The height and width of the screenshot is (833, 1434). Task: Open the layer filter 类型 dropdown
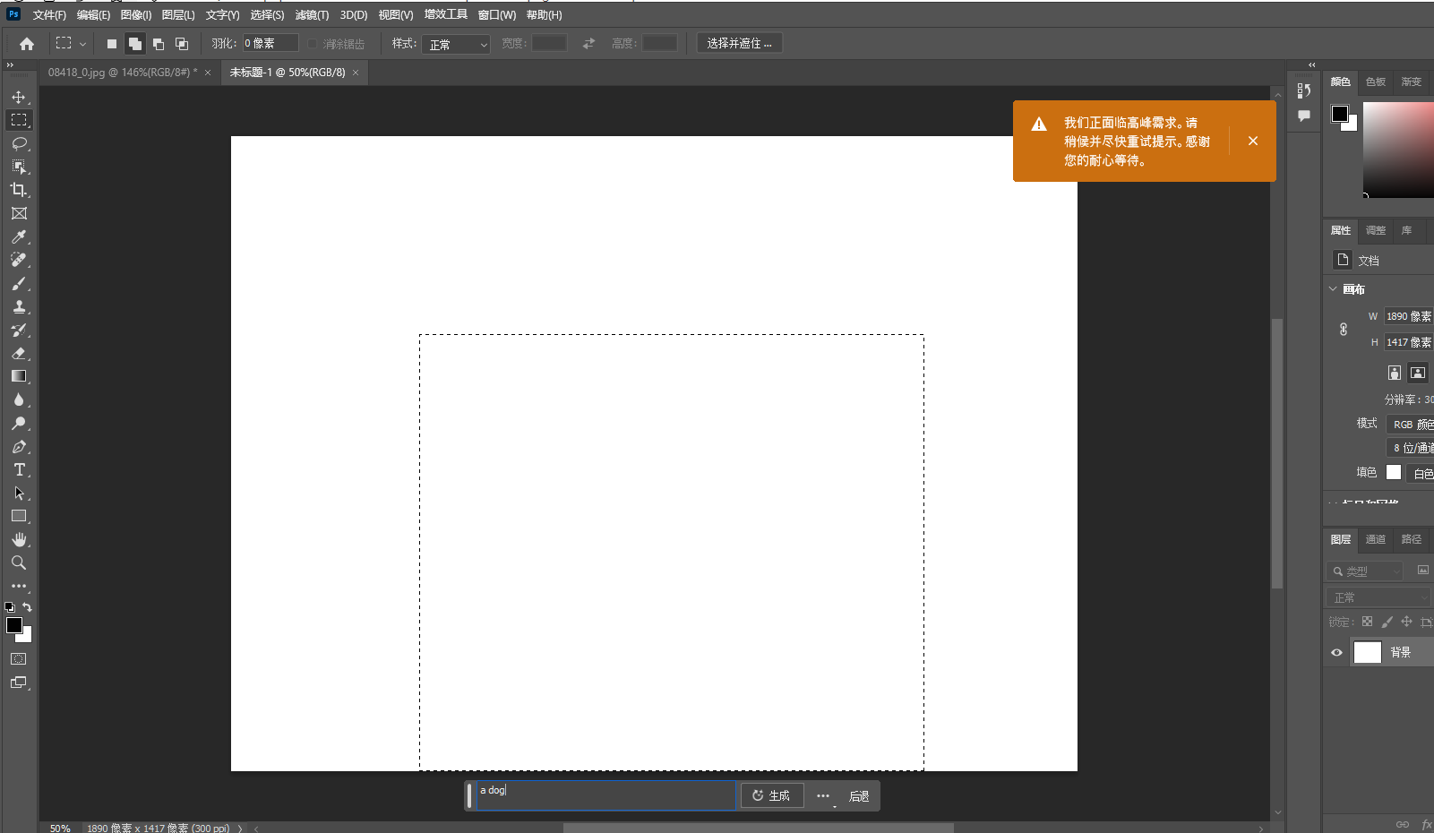[1365, 571]
